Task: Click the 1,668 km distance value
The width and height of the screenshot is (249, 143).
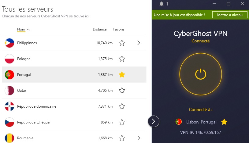Action: pos(105,138)
